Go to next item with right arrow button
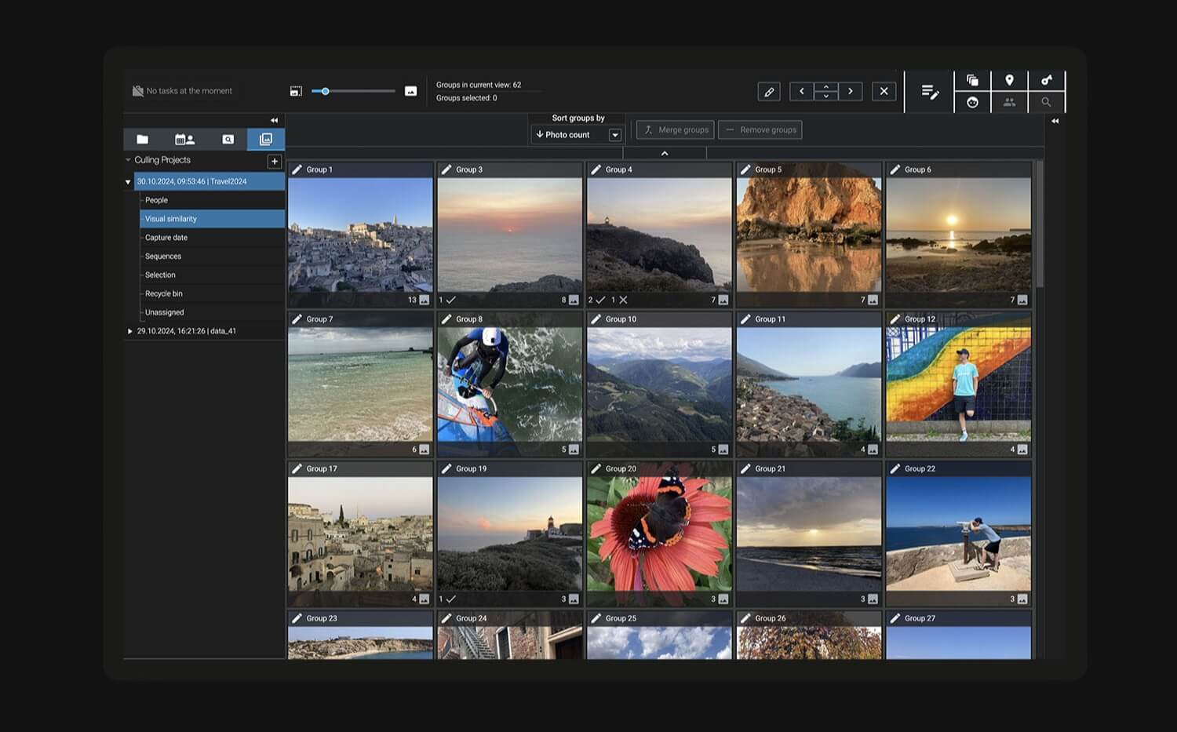The height and width of the screenshot is (732, 1177). [851, 91]
